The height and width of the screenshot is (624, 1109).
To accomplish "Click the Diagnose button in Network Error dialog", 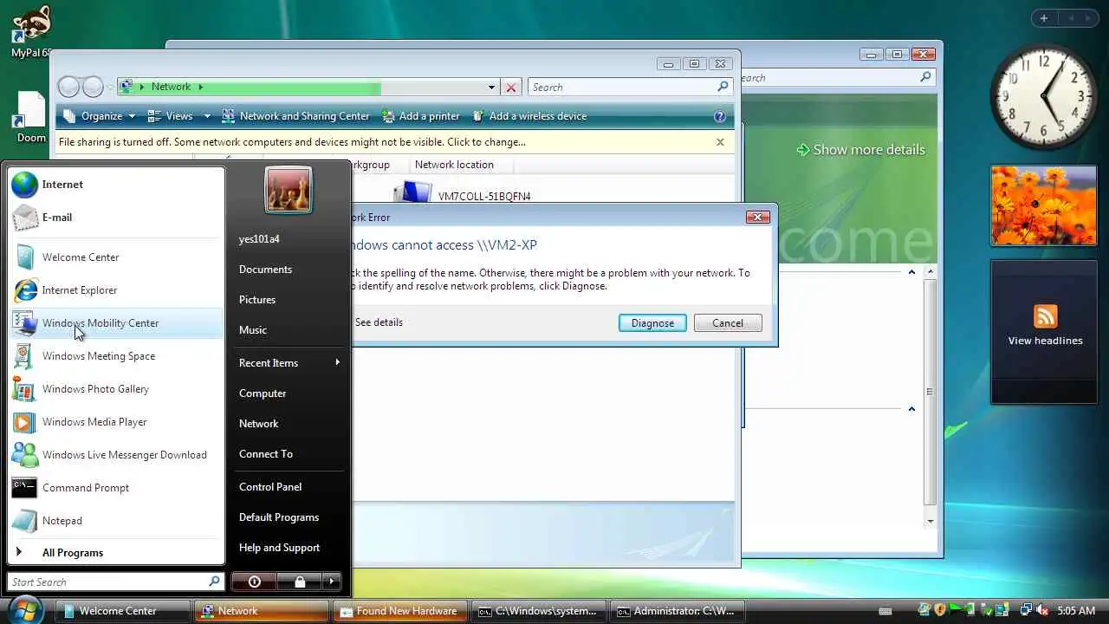I will coord(652,323).
